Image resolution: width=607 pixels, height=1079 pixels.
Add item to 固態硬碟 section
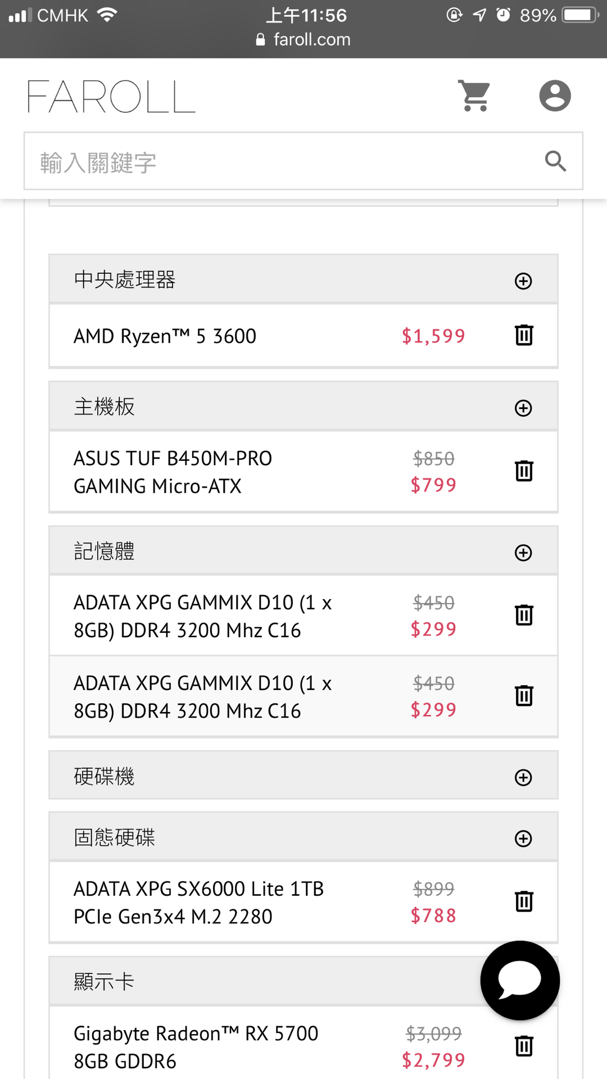pos(523,839)
